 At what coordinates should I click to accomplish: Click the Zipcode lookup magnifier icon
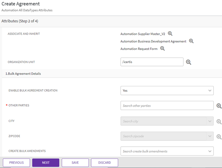point(219,136)
